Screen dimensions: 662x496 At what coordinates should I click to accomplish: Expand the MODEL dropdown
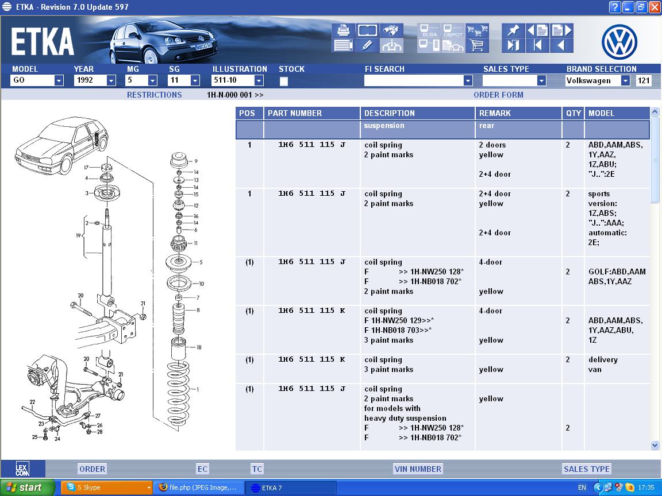click(x=59, y=81)
